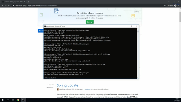This screenshot has height=102, width=181.
Task: Click the Chrome taskbar icon
Action: [18, 100]
